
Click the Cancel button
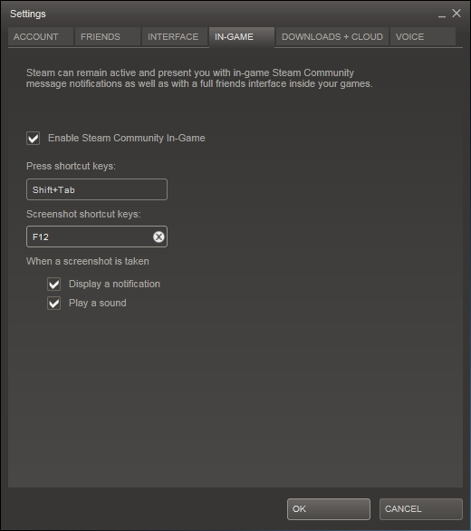click(421, 509)
